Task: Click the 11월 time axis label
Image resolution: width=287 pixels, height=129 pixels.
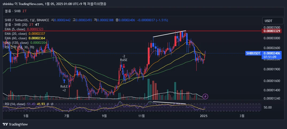Action: coord(142,115)
